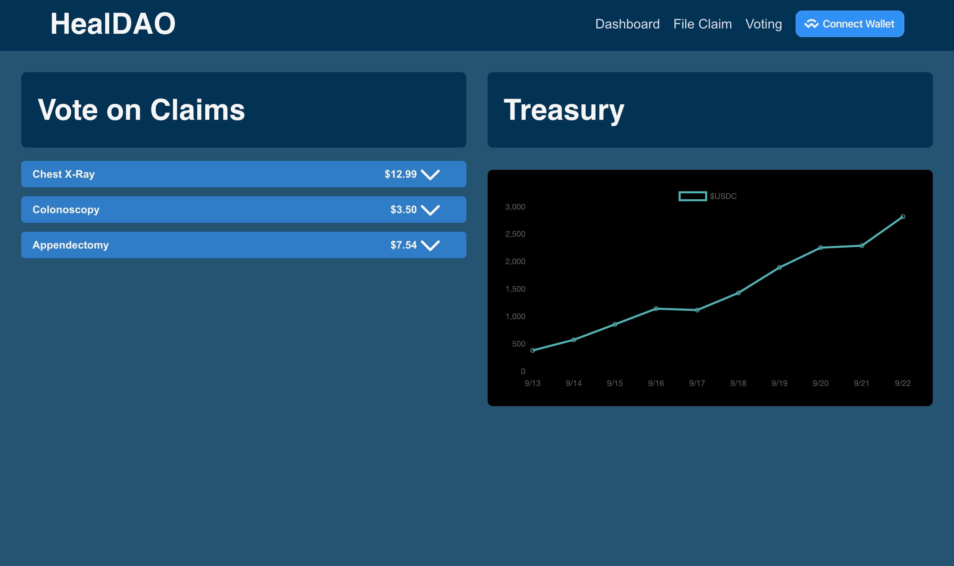Expand the Appendectomy claim chevron
This screenshot has height=566, width=954.
pyautogui.click(x=430, y=246)
